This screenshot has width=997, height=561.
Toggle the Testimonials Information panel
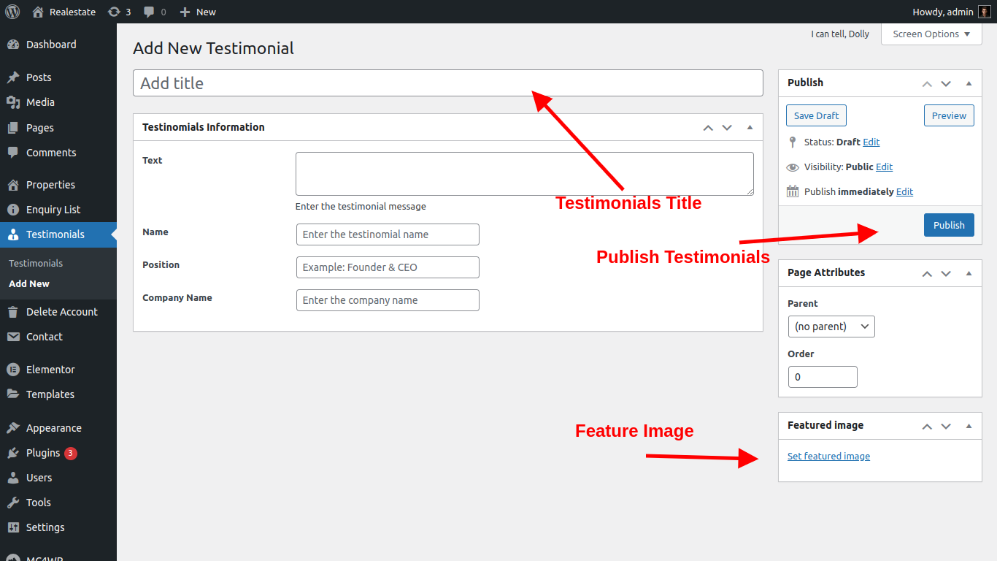click(750, 127)
